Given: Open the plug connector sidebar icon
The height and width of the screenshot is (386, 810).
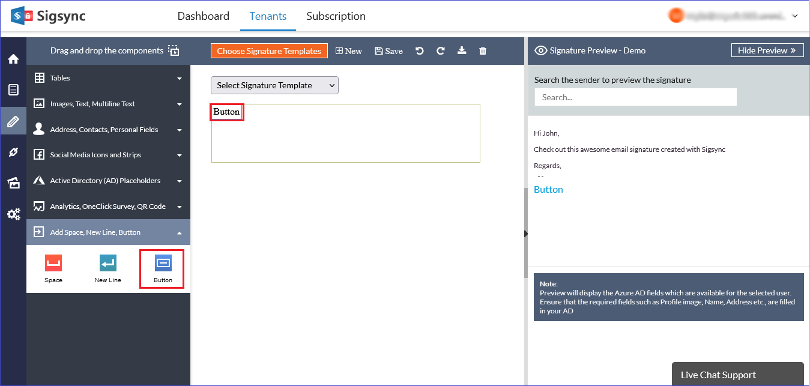Looking at the screenshot, I should [x=13, y=152].
